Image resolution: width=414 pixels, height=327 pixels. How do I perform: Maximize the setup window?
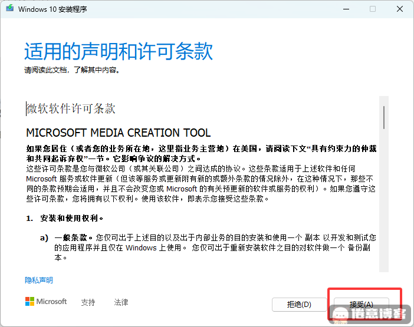[372, 9]
